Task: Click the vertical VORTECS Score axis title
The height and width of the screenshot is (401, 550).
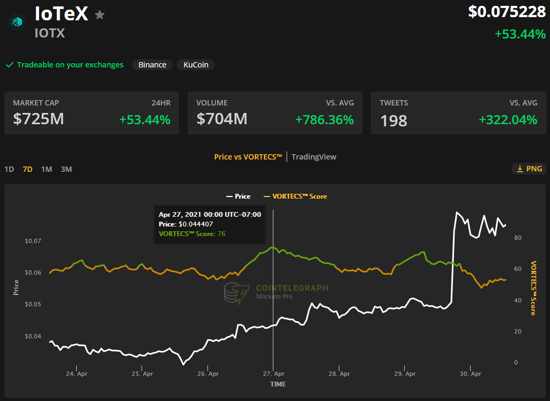Action: click(533, 288)
